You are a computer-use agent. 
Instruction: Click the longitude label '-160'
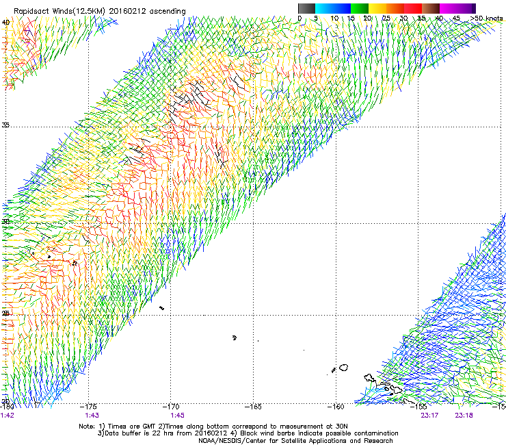point(336,407)
